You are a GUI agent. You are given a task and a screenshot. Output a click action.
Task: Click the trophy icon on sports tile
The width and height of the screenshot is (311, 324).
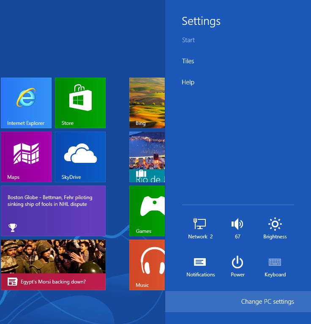click(x=13, y=228)
